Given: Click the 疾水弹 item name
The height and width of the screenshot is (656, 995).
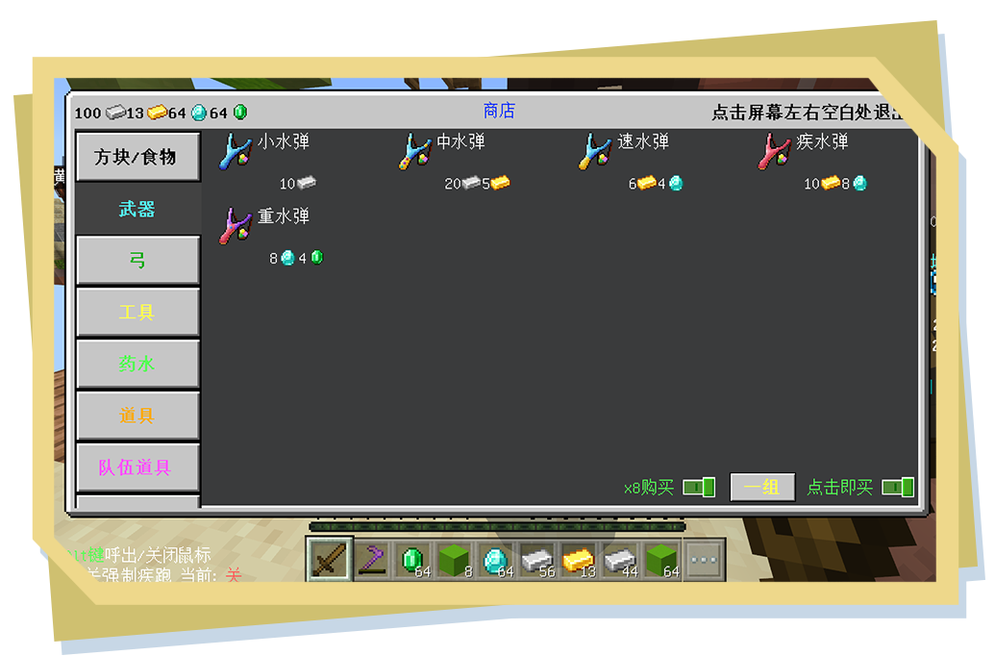Looking at the screenshot, I should coord(822,141).
